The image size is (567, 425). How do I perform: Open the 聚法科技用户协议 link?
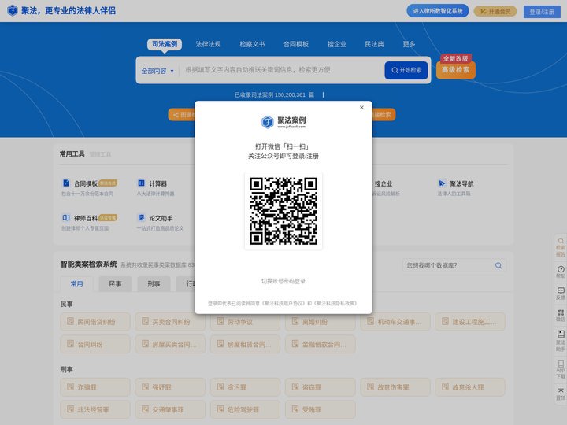click(x=283, y=303)
